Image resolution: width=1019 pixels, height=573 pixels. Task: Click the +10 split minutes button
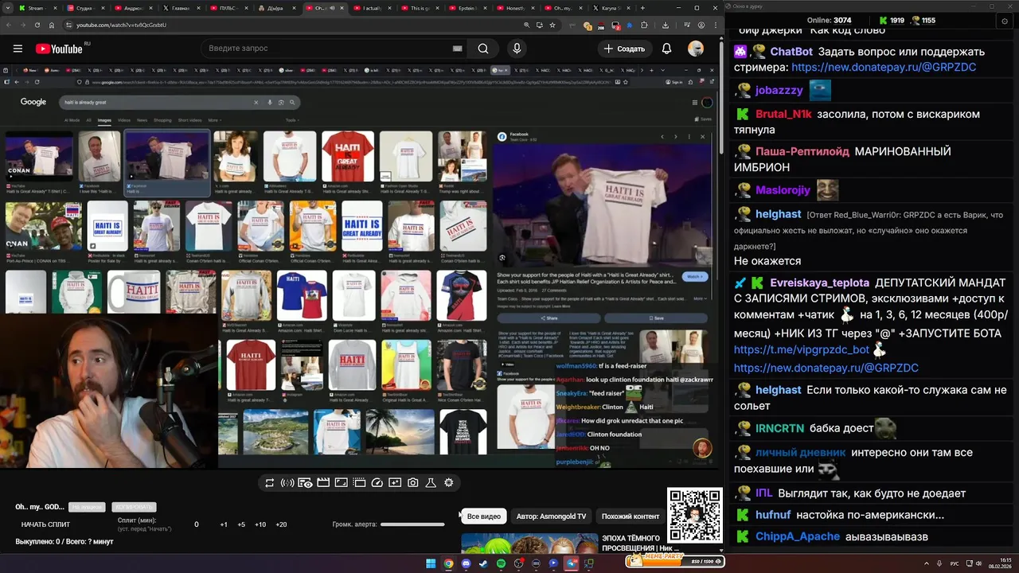tap(260, 524)
